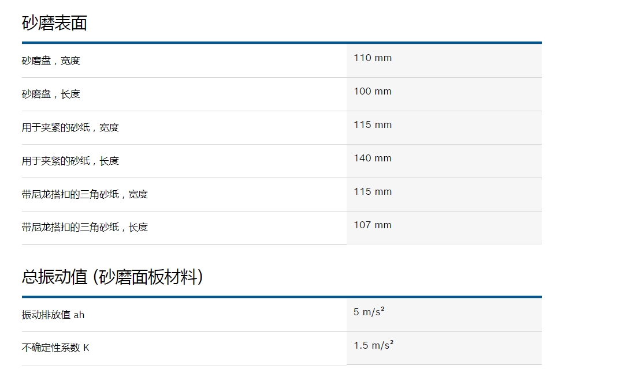Click the 总振动值 (砂磨面板材料) heading
Viewport: 643px width, 385px height.
(x=113, y=277)
